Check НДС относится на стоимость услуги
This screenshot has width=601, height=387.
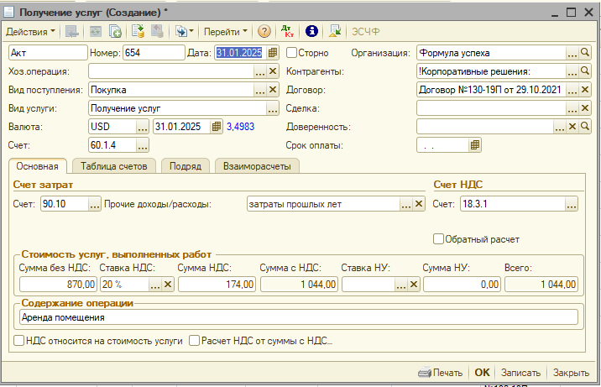point(19,342)
